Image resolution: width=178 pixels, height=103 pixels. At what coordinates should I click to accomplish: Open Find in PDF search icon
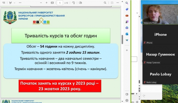[105, 3]
